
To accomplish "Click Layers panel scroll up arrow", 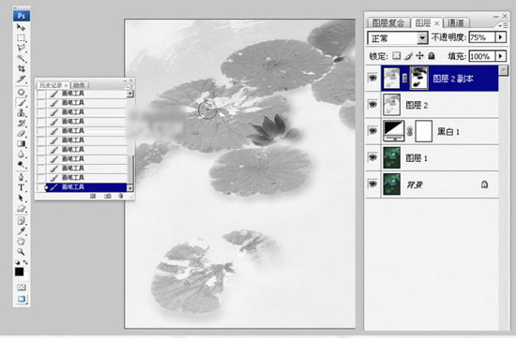I will (503, 70).
